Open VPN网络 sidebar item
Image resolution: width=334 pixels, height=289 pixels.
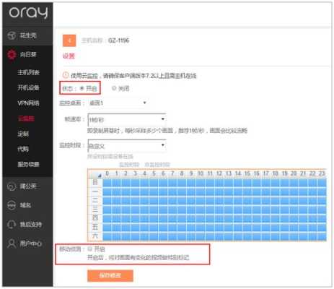tap(28, 103)
